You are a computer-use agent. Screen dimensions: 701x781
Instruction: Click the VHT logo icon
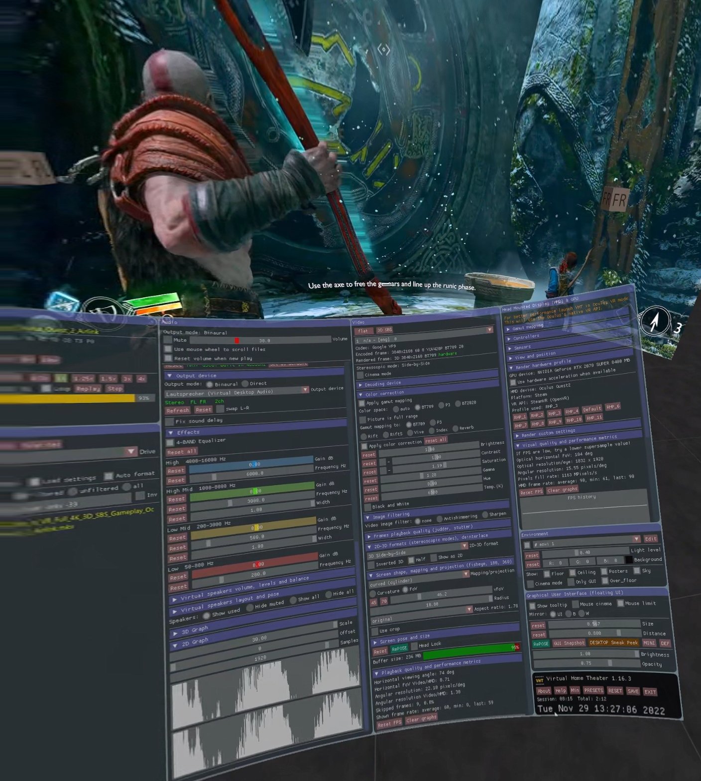tap(539, 679)
